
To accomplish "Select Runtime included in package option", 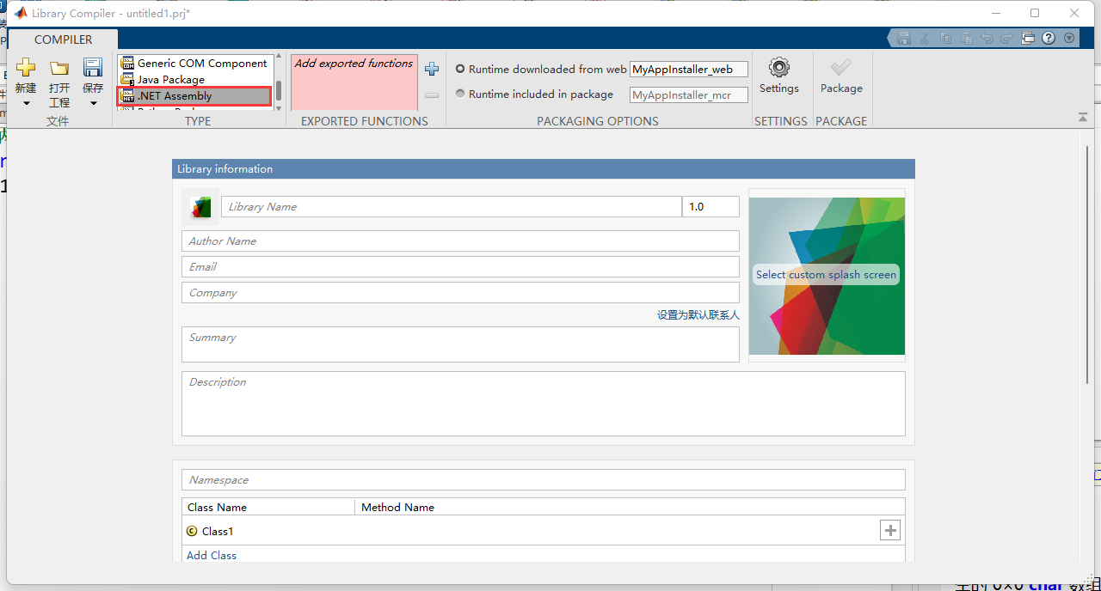I will pos(460,94).
